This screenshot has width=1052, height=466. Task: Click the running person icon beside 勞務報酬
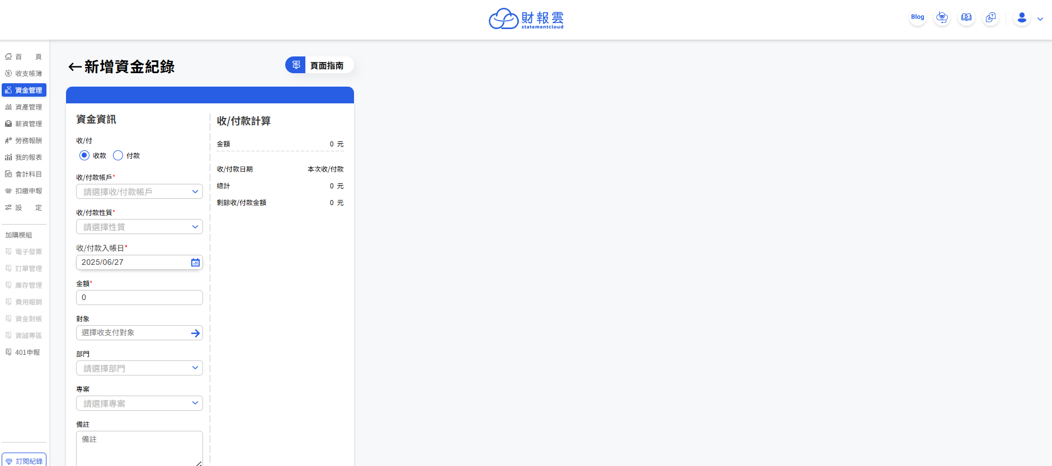click(x=8, y=140)
